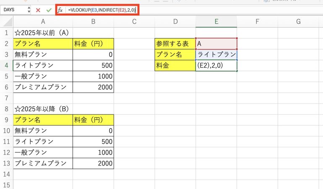
Task: Click プレミアムプラン in row 13
Action: 43,163
